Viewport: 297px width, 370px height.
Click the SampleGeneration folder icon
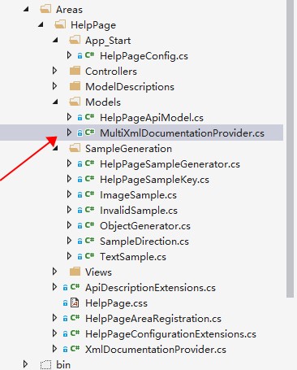[75, 148]
